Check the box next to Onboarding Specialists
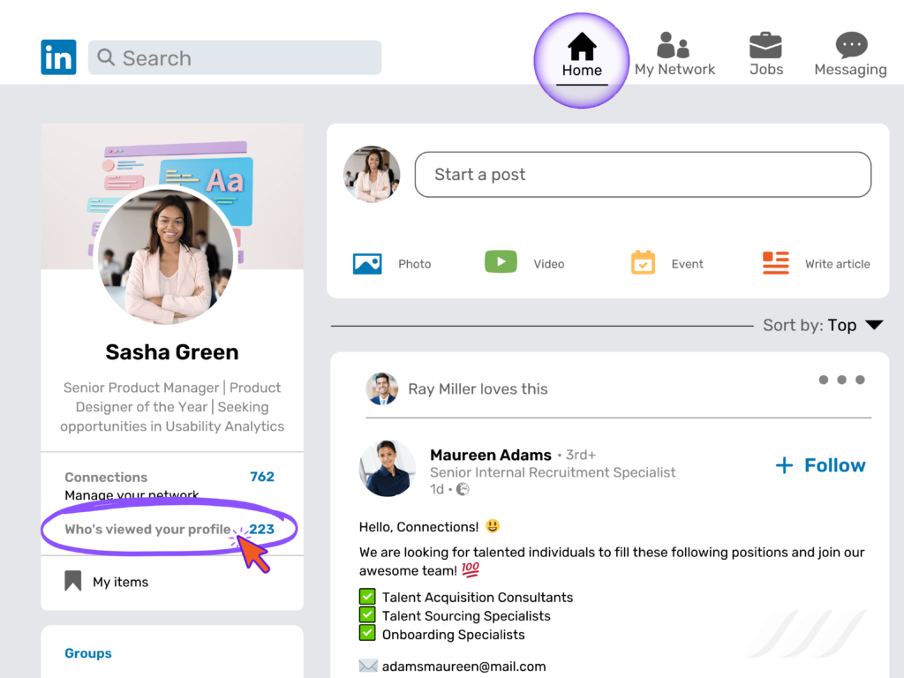904x678 pixels. (366, 634)
